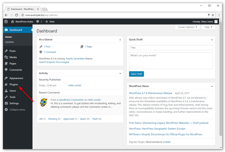Image resolution: width=225 pixels, height=152 pixels.
Task: Open WordPress 4.7.4 Maintenance Release article
Action: click(x=151, y=93)
